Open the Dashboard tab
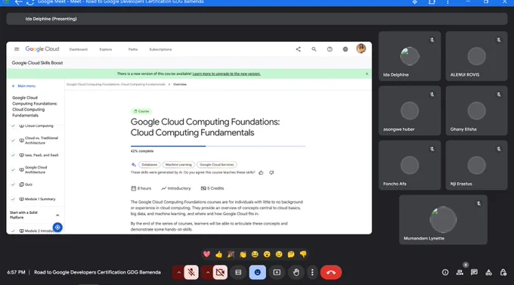 [79, 50]
